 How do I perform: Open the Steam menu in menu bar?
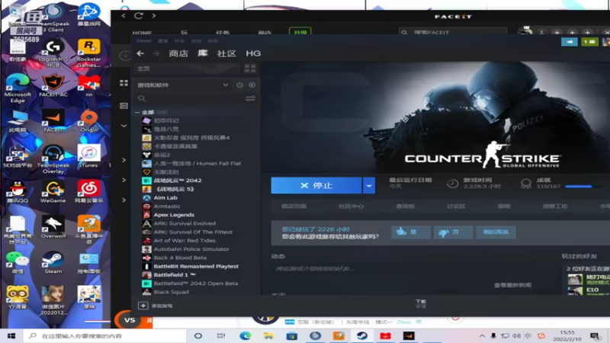click(143, 40)
